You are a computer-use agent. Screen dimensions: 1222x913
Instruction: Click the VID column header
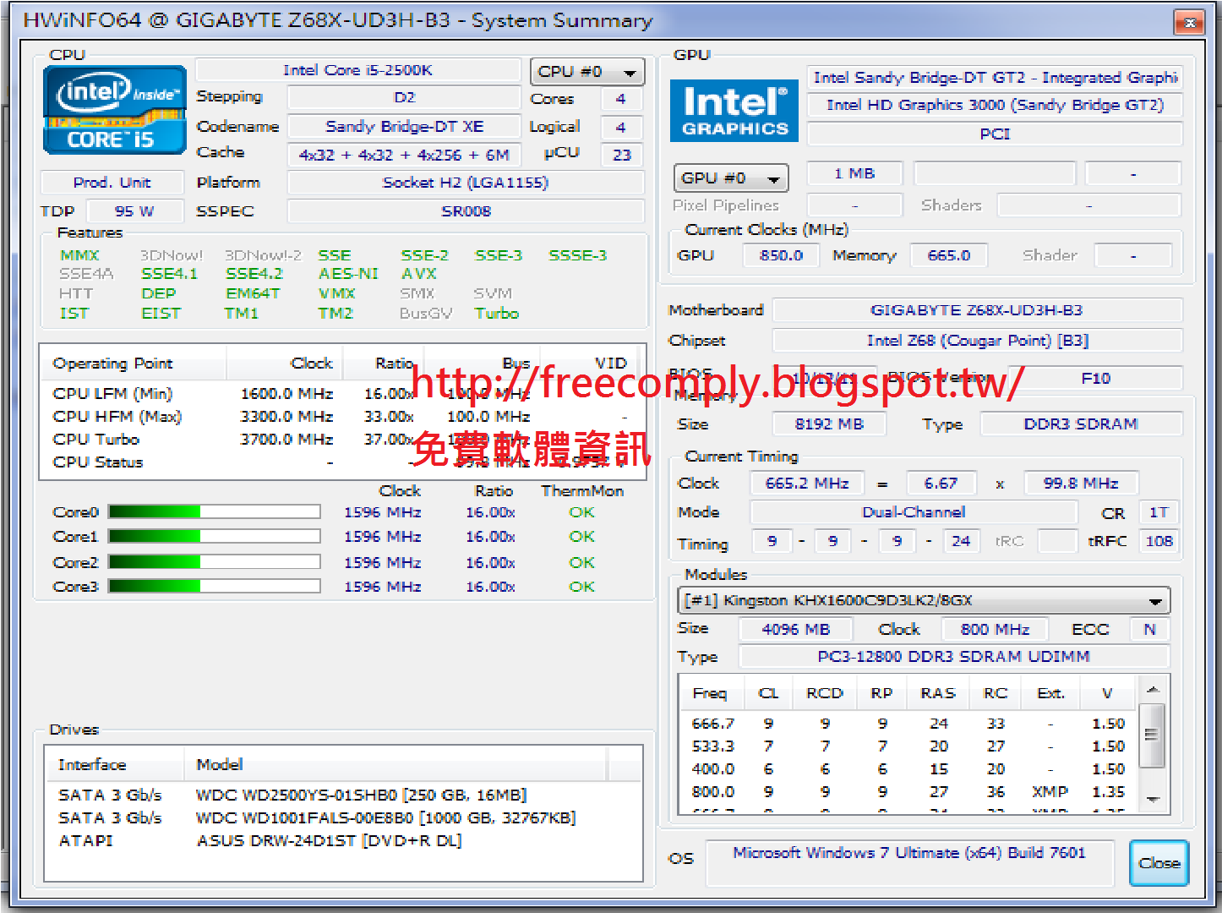[x=594, y=364]
